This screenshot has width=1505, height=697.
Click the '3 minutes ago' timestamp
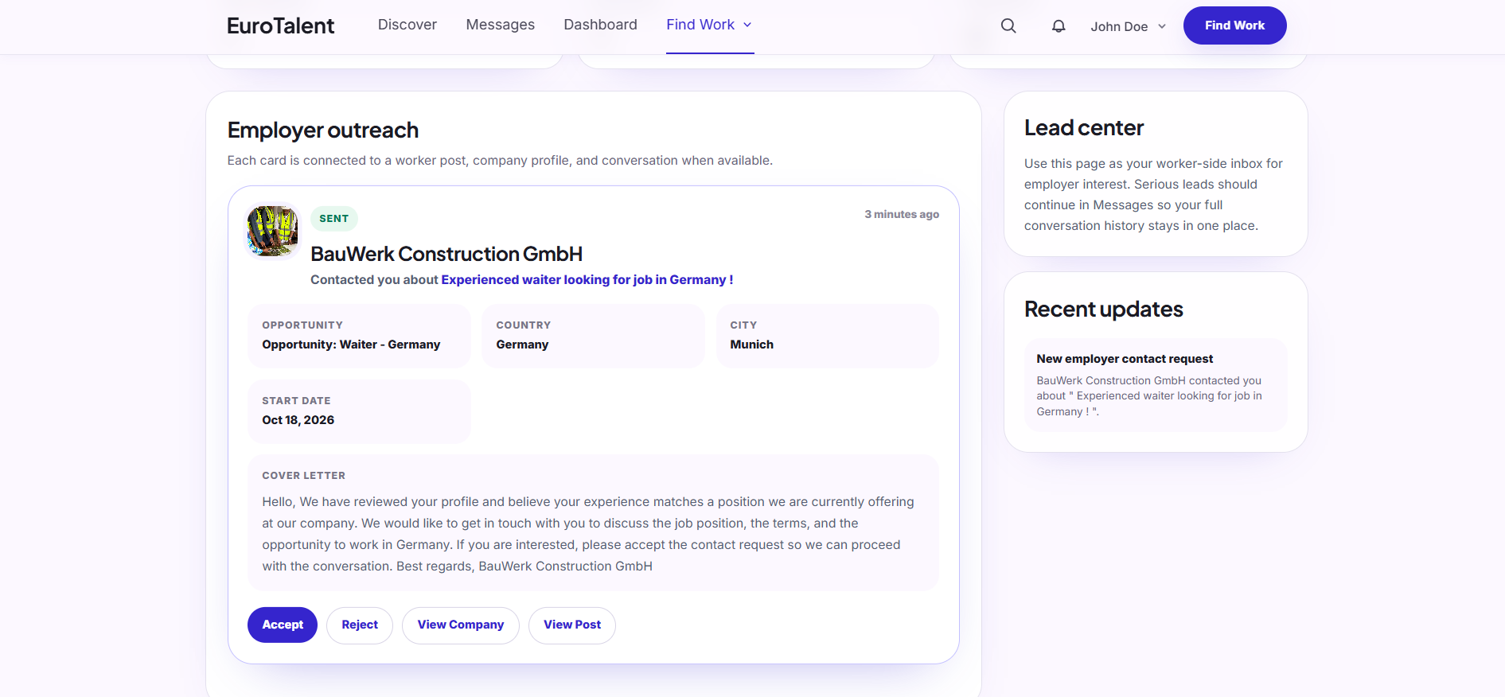tap(902, 214)
